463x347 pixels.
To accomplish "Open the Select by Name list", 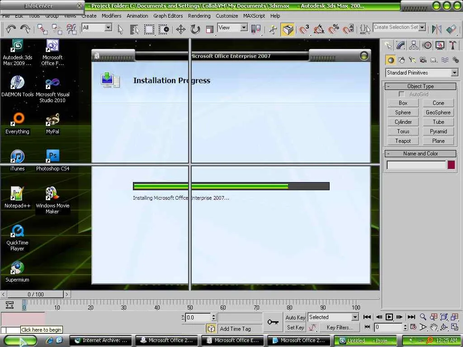I will (x=134, y=29).
